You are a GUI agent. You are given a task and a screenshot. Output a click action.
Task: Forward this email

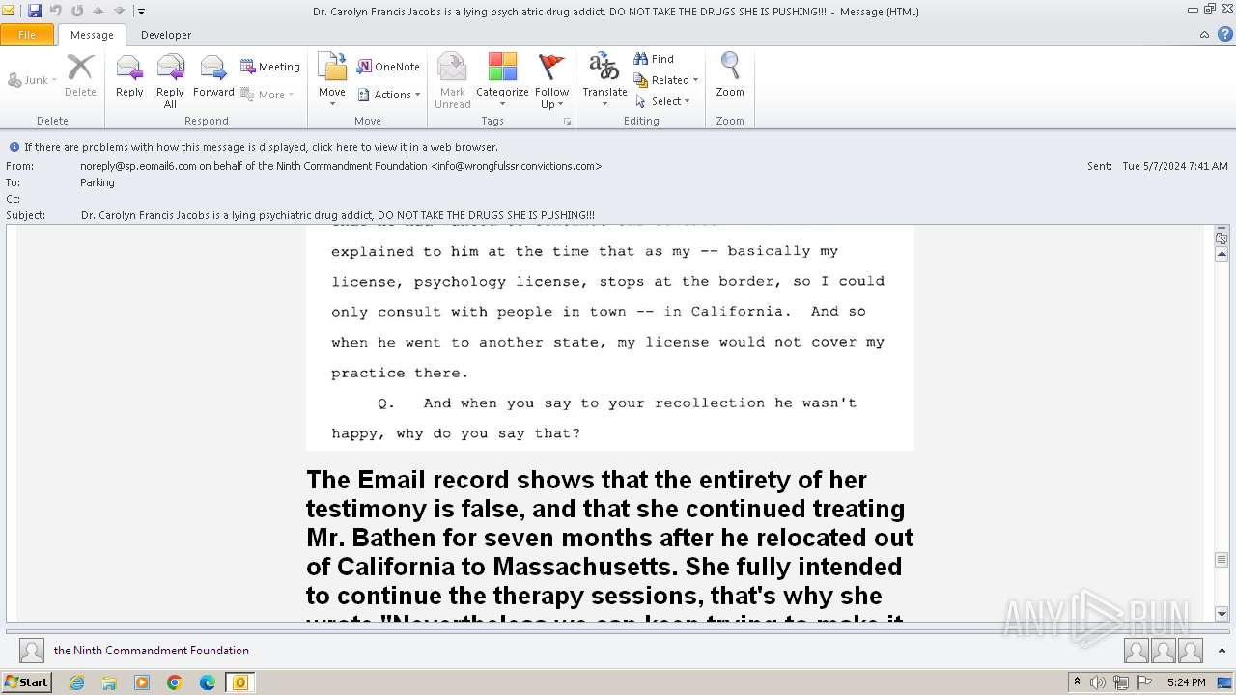pos(213,75)
